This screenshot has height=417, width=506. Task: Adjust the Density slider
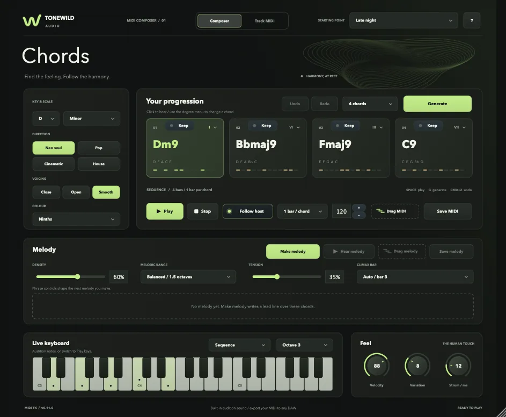[71, 276]
